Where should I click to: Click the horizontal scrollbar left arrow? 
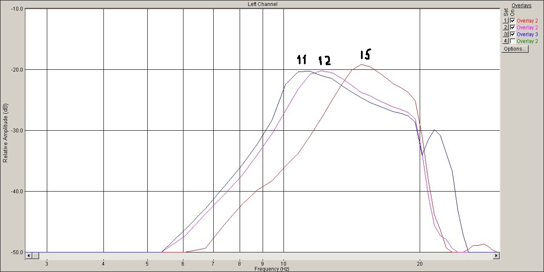click(29, 255)
